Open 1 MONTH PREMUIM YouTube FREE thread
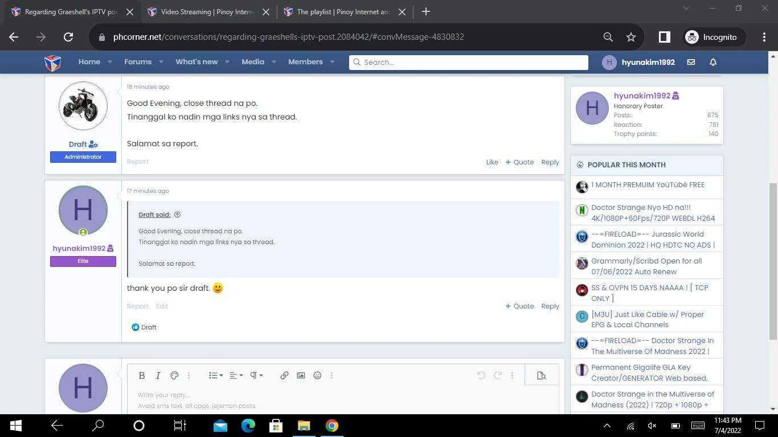The image size is (778, 437). pyautogui.click(x=648, y=185)
